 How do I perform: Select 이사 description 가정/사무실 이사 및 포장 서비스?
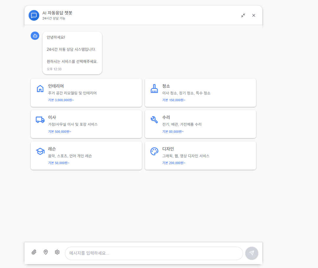click(73, 124)
